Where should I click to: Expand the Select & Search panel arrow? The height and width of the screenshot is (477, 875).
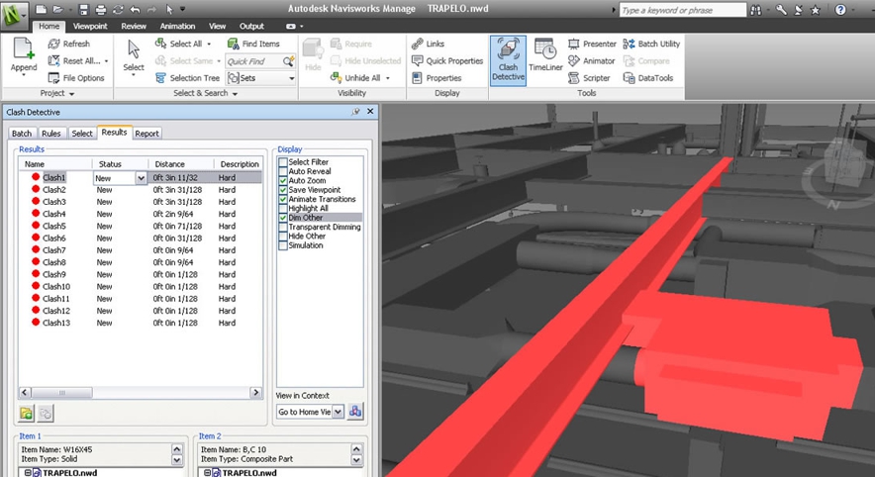click(235, 94)
